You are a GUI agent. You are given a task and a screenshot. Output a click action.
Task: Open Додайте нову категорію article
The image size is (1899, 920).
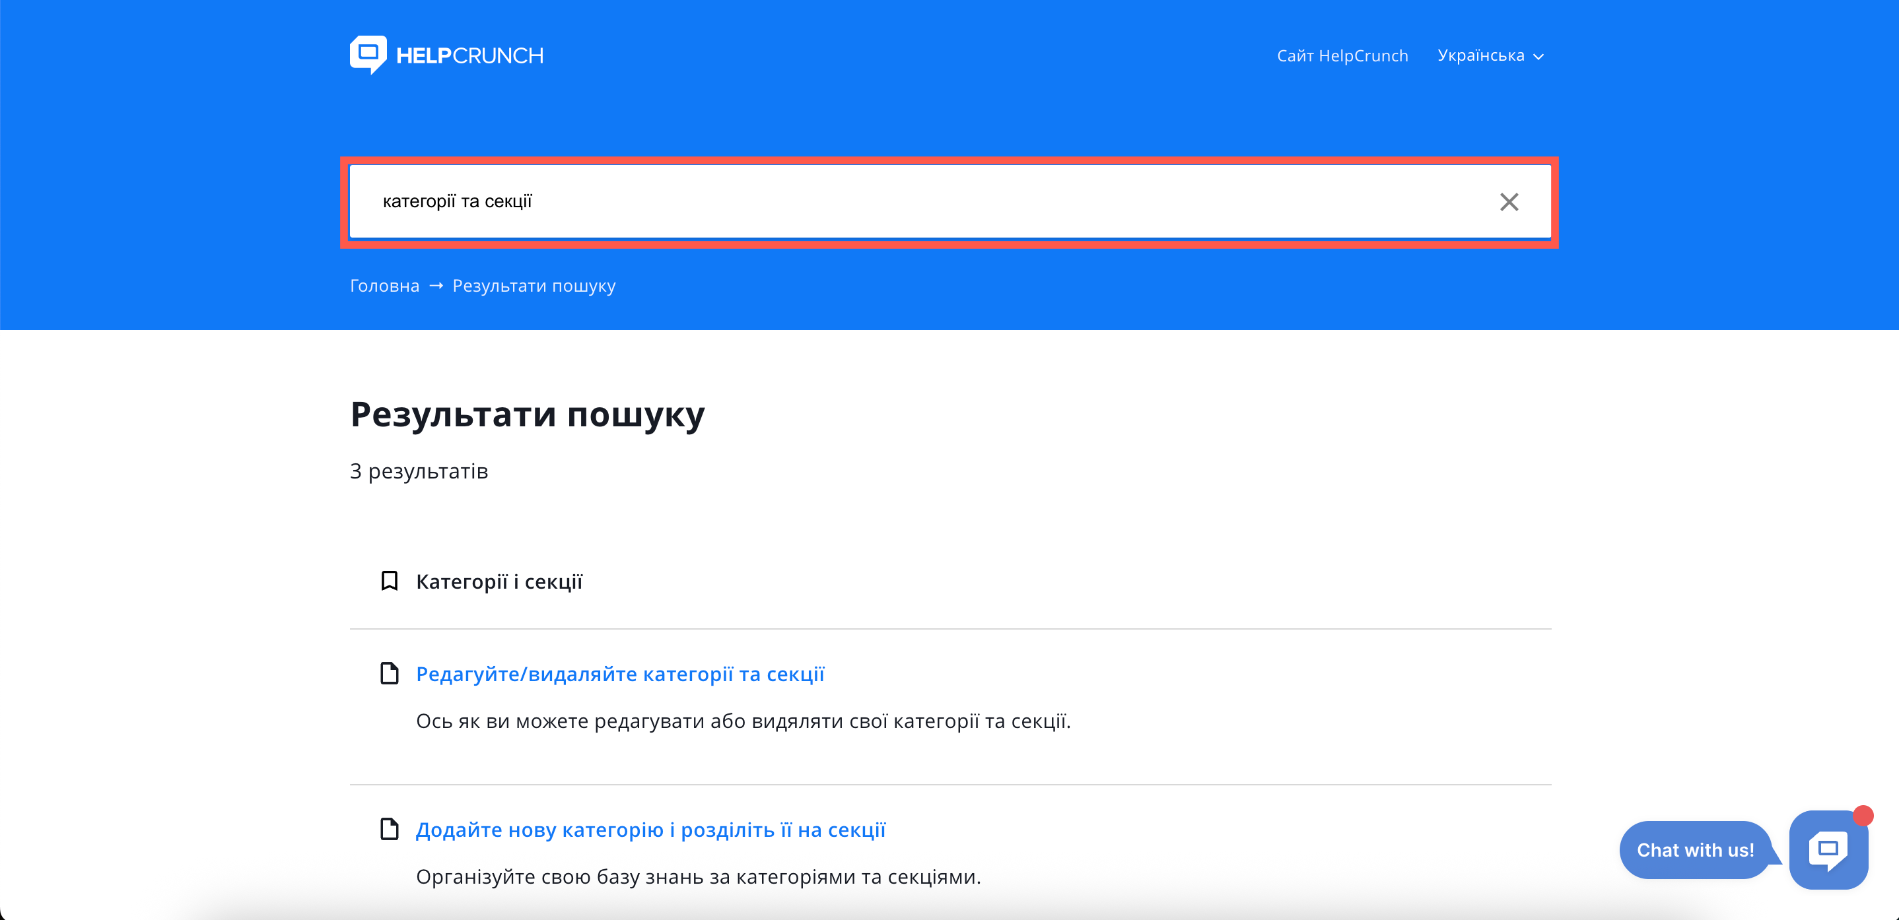[650, 830]
